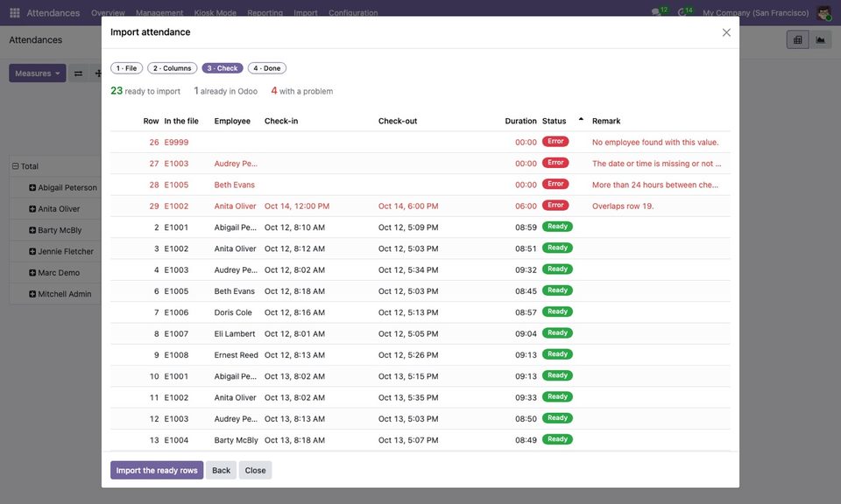
Task: Select step 3 - Check
Action: pos(223,68)
